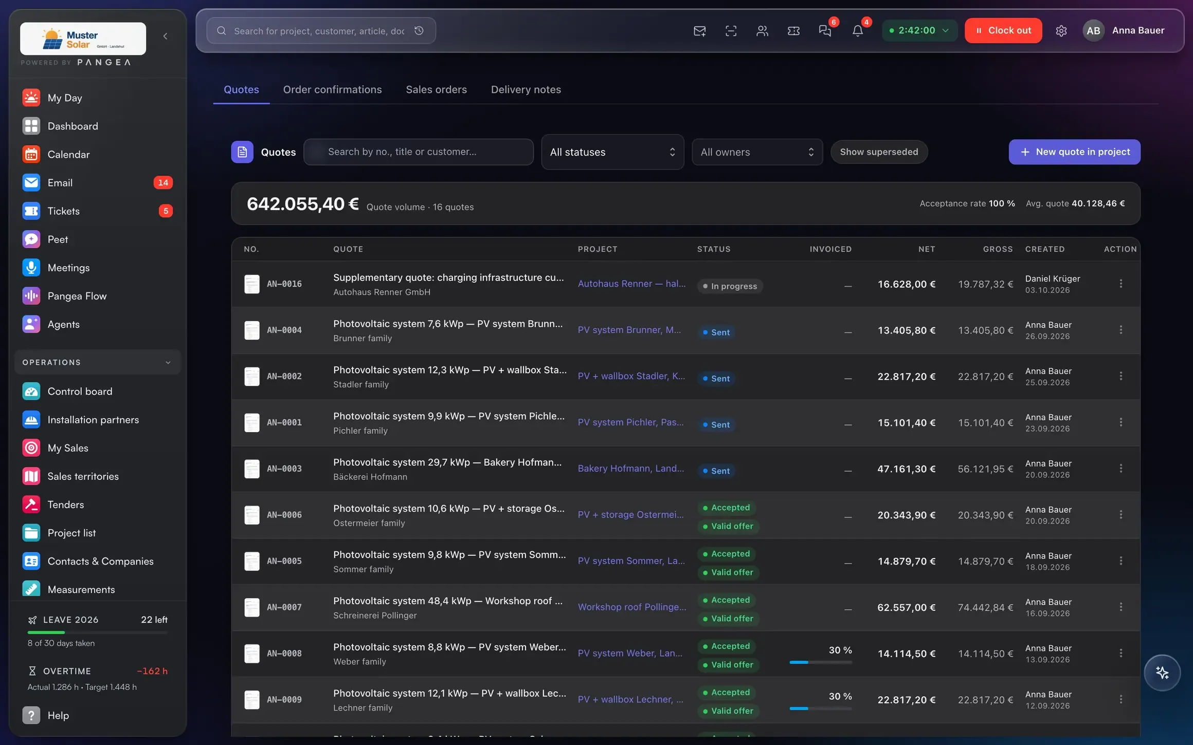The height and width of the screenshot is (745, 1193).
Task: Open the AI sparkle assistant button
Action: (1162, 673)
